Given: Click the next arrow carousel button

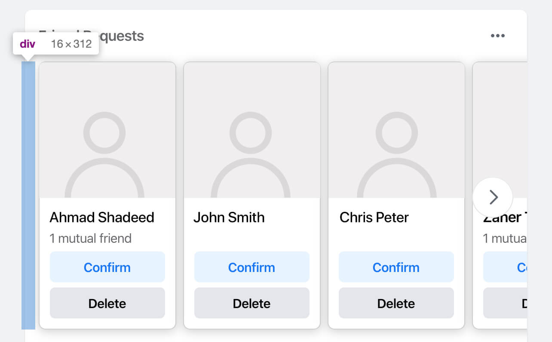Looking at the screenshot, I should (493, 197).
